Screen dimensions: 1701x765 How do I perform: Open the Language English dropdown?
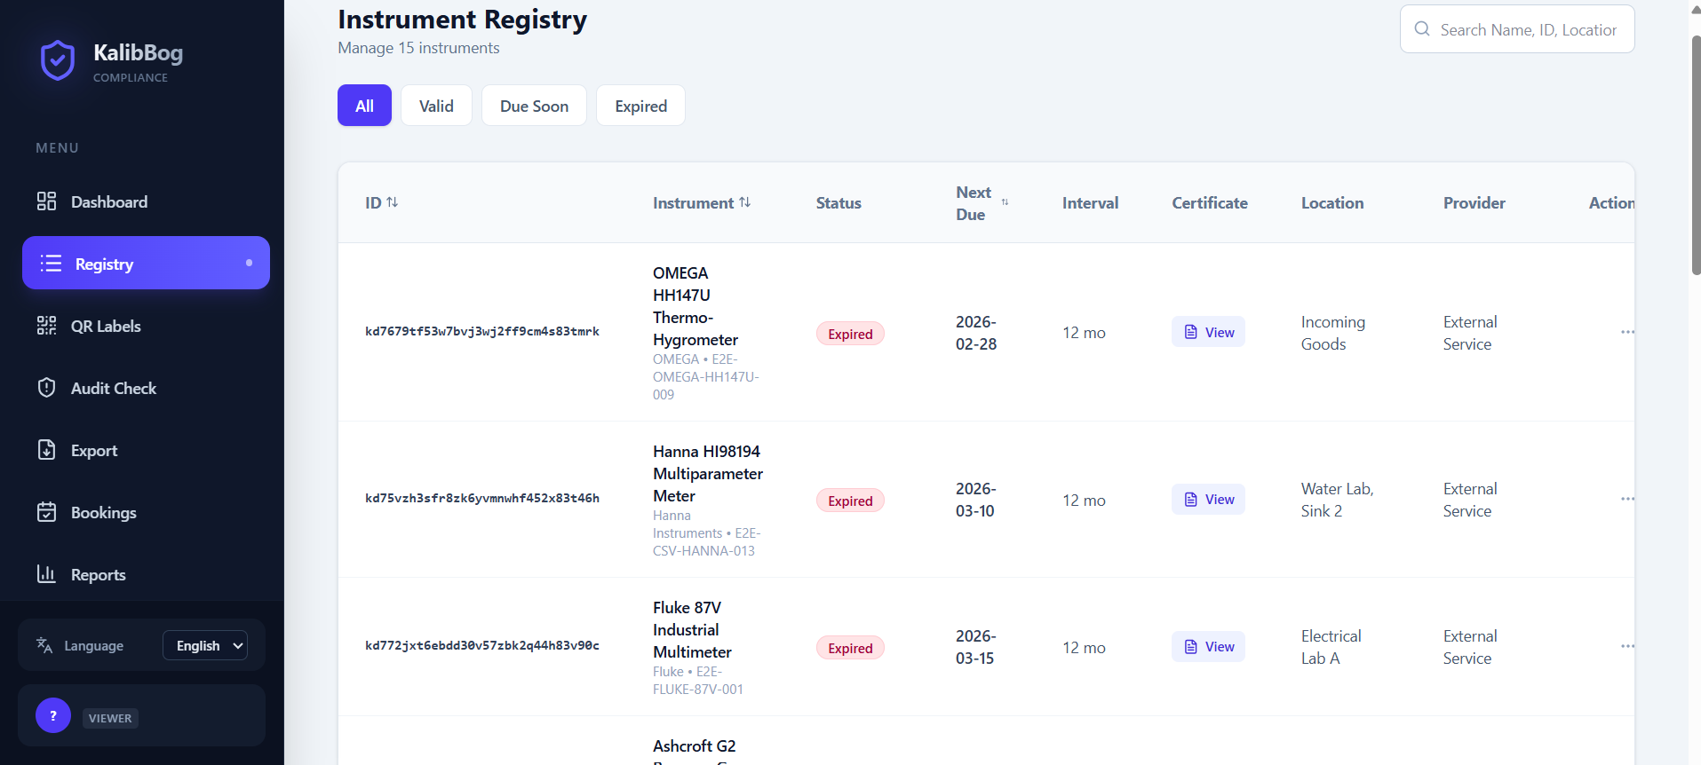(x=205, y=645)
